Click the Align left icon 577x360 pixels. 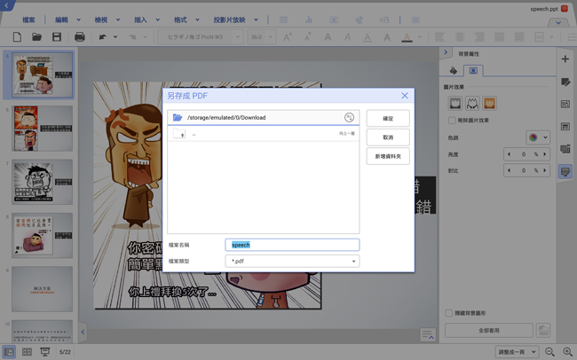[439, 36]
